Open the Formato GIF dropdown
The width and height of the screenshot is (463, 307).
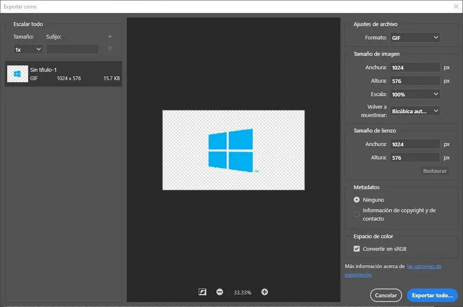click(x=415, y=38)
